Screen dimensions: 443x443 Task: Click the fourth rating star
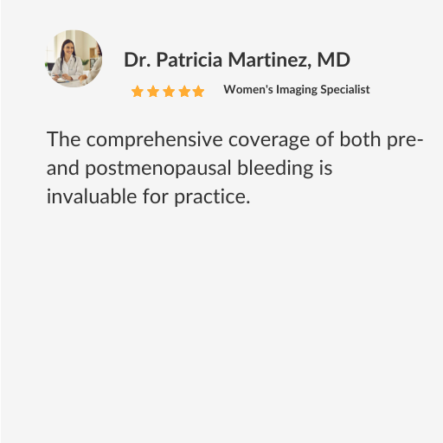pos(184,92)
